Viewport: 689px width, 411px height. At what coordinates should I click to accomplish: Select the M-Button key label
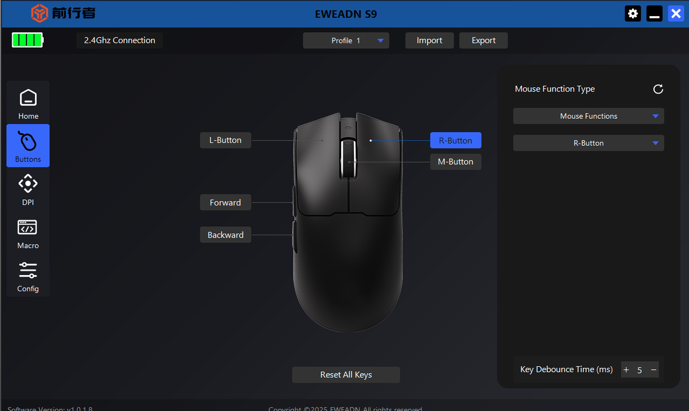[456, 162]
